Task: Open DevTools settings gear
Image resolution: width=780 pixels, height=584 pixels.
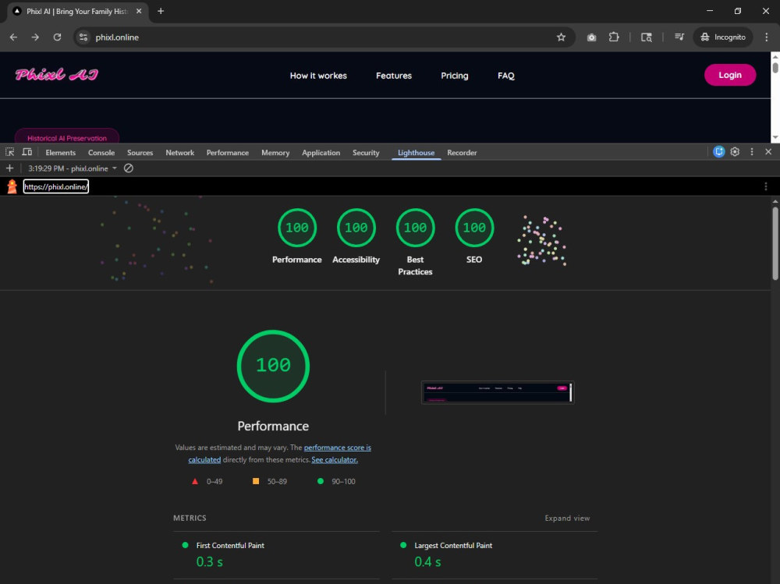Action: [x=735, y=152]
